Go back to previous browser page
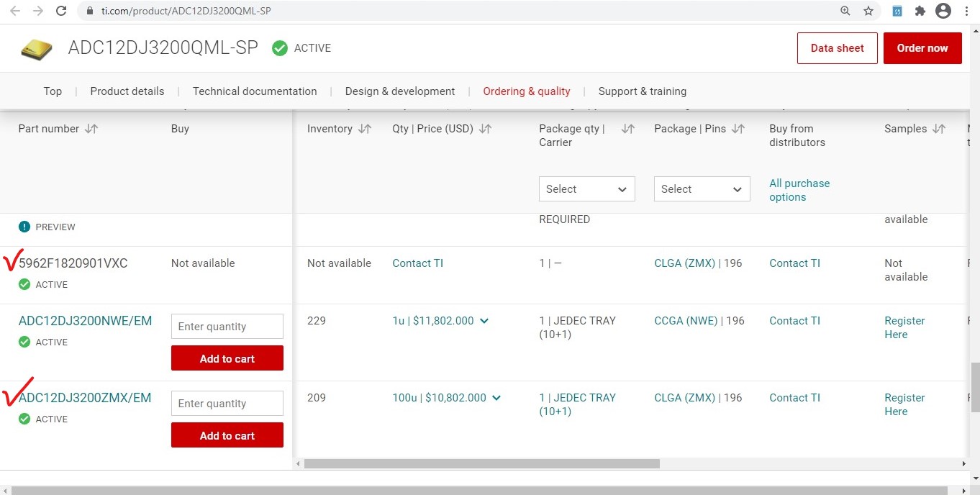 15,11
